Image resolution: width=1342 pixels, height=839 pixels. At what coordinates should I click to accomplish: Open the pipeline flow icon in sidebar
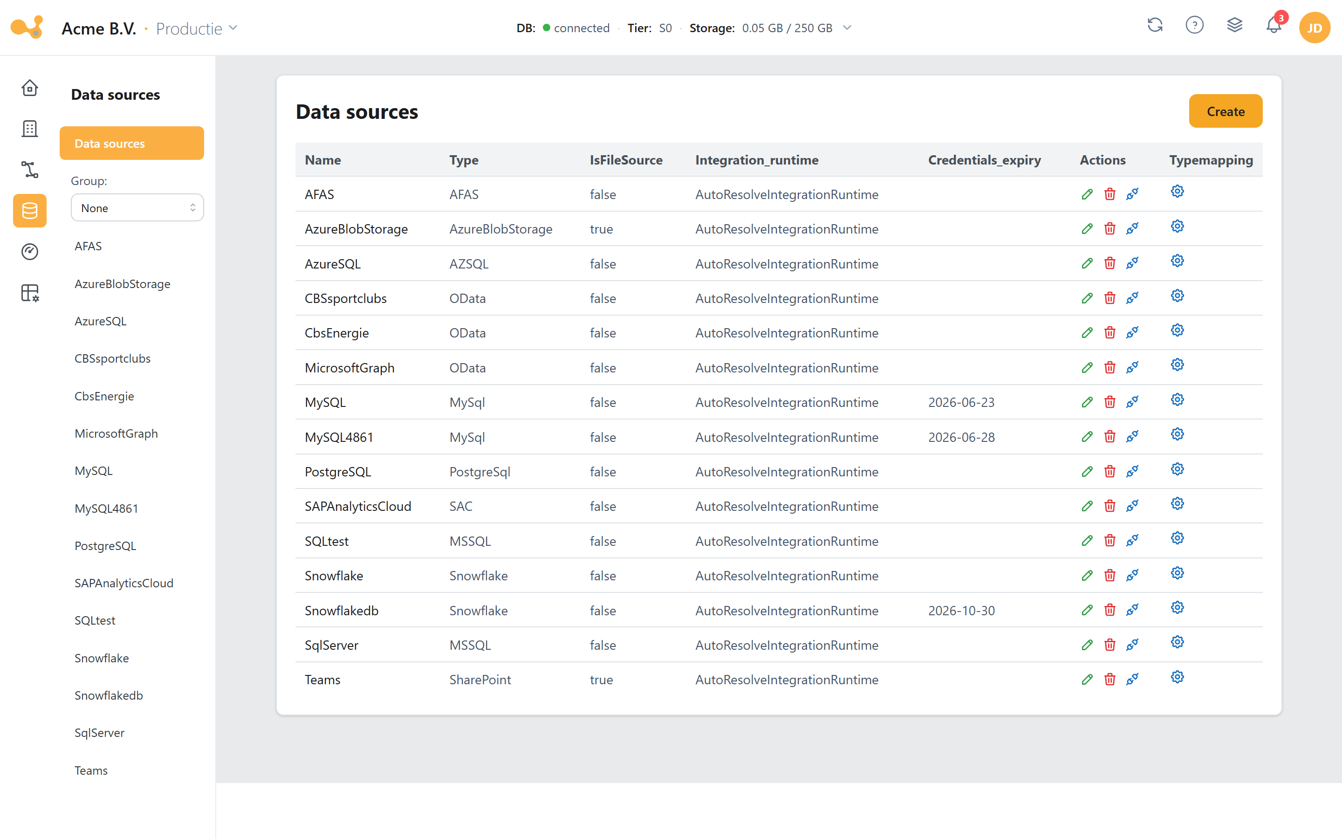(x=29, y=170)
